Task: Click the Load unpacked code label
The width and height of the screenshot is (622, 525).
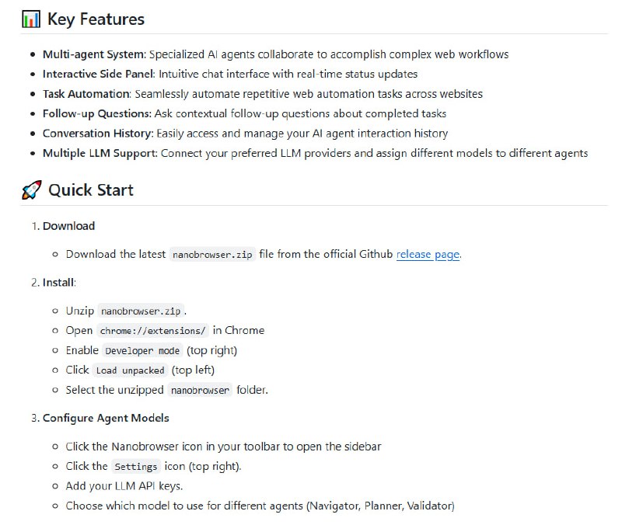Action: [130, 370]
